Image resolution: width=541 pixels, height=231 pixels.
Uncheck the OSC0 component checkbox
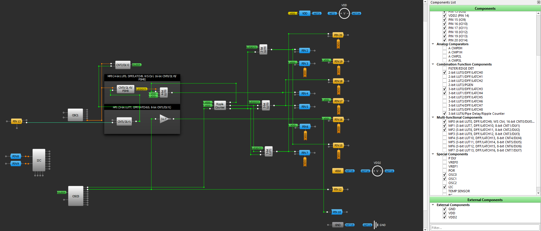[x=445, y=175]
